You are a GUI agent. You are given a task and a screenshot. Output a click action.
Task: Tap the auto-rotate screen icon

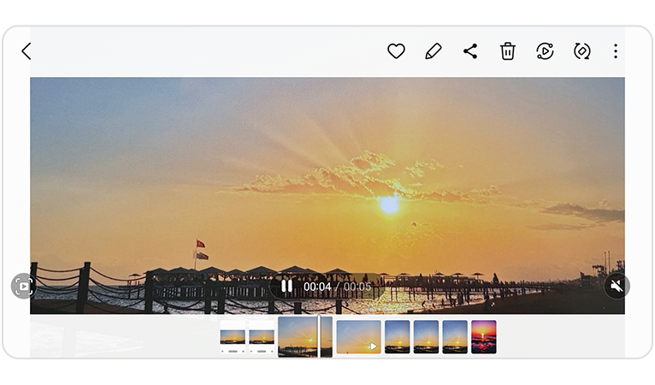point(582,51)
